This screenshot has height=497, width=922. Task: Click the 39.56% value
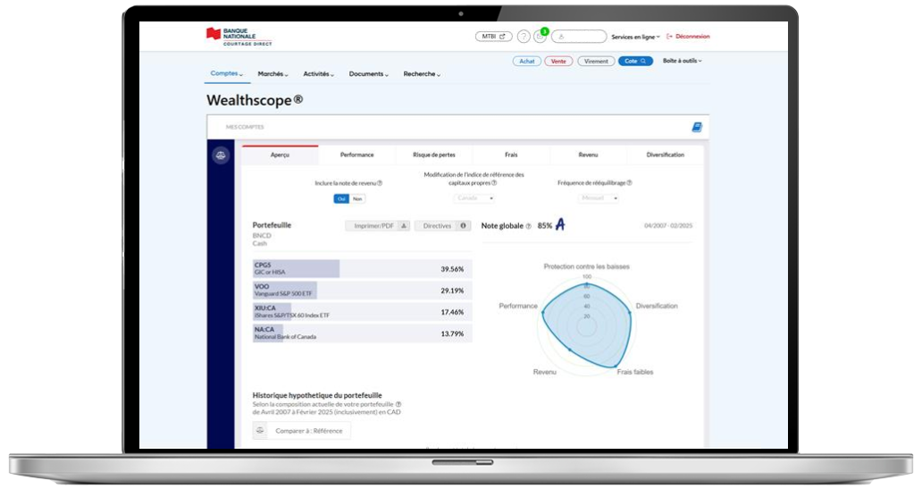click(452, 269)
